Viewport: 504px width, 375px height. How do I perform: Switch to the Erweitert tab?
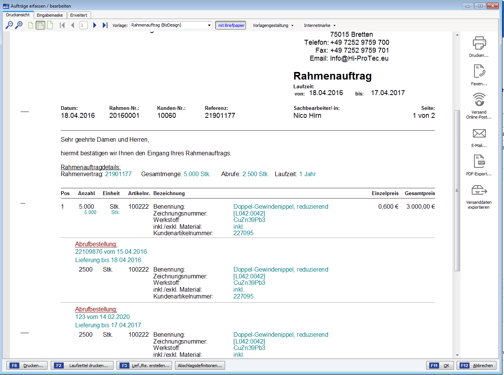(x=79, y=15)
